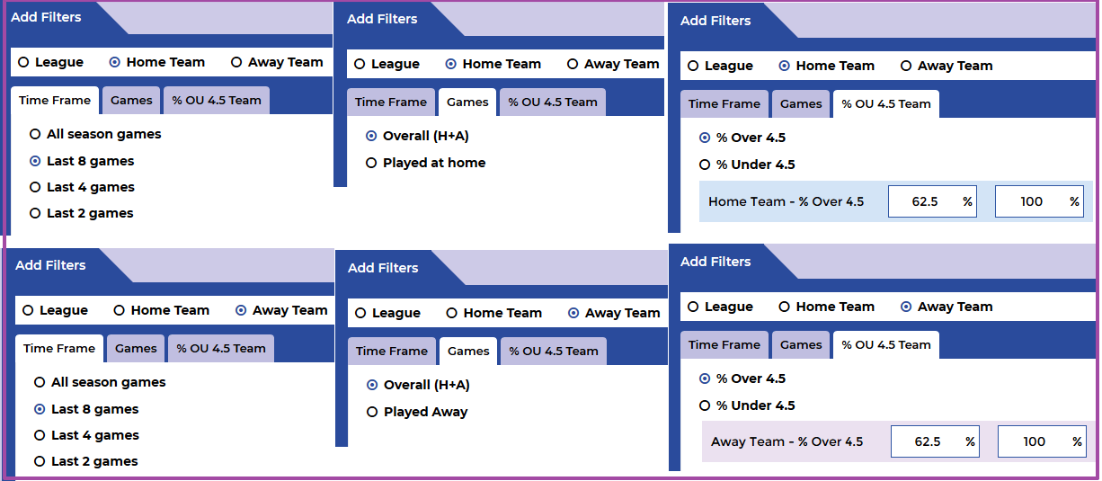
Task: Click Home Team % Over 4.5 field showing 62.5
Action: coord(932,201)
